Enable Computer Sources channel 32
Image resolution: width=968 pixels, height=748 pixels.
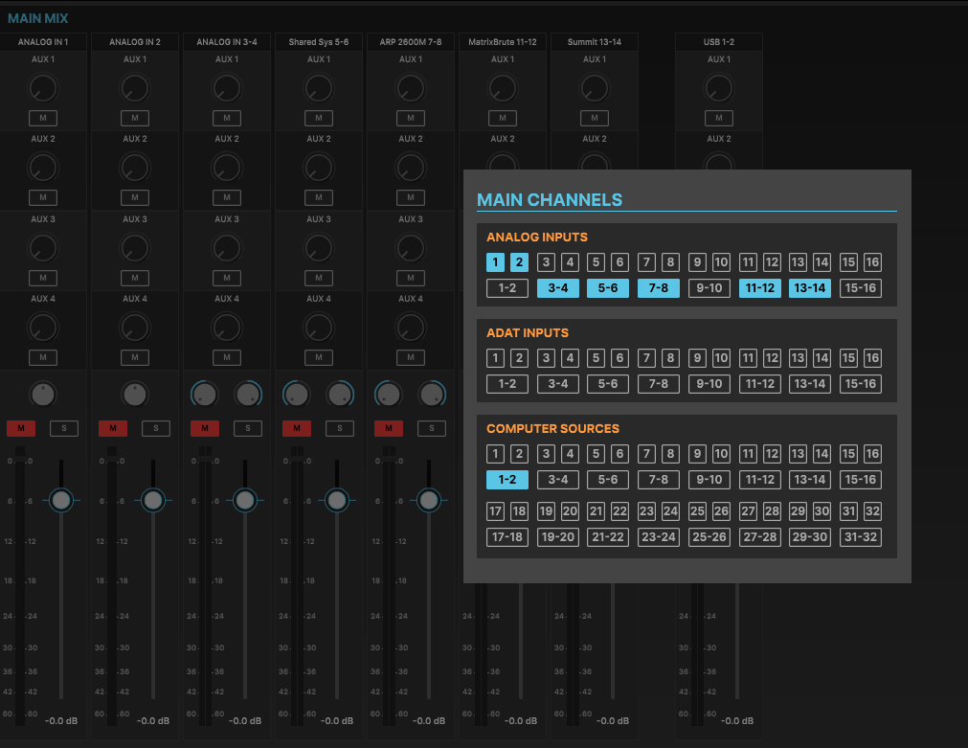[872, 510]
